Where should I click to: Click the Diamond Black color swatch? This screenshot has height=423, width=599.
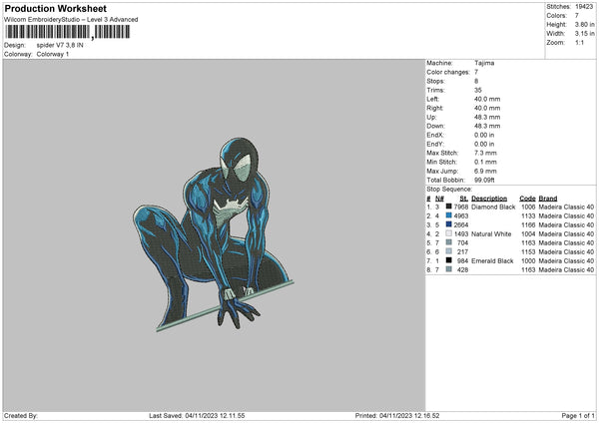pos(449,207)
